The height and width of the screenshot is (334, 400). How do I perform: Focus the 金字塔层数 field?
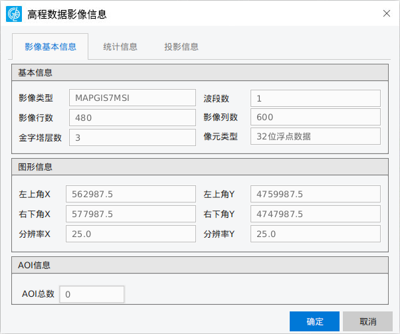[132, 137]
